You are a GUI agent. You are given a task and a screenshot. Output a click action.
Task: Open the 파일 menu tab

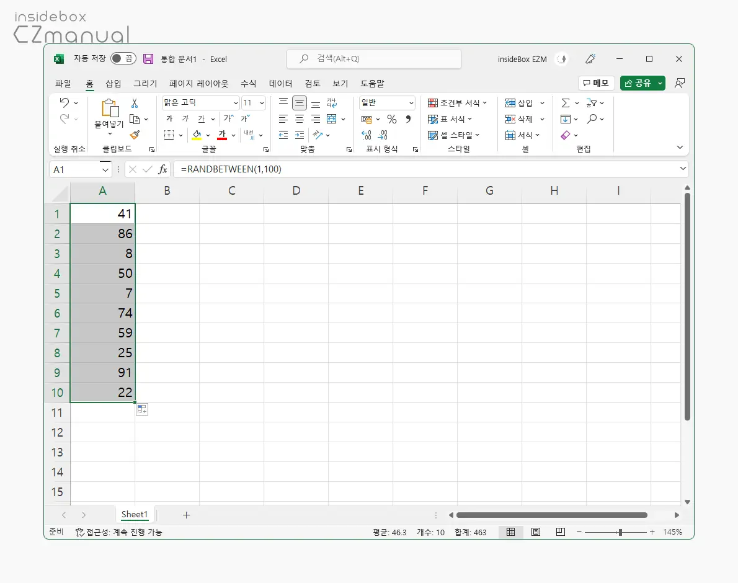63,83
